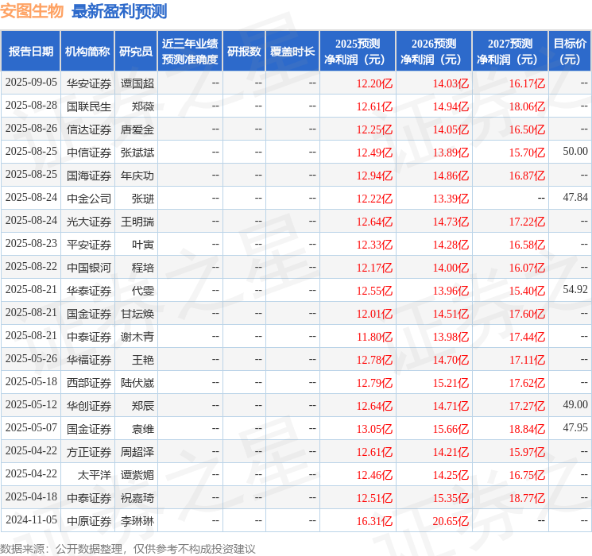Click the 研报数 column header

pos(244,52)
